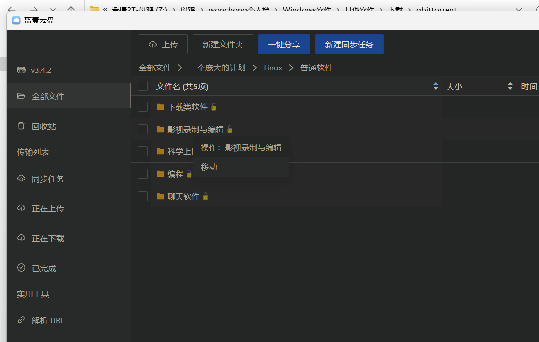This screenshot has height=342, width=539.
Task: Select the 聊天软件 row checkbox
Action: pos(143,196)
